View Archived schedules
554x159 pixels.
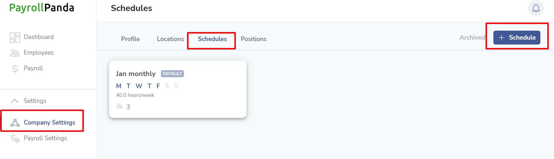pos(472,38)
